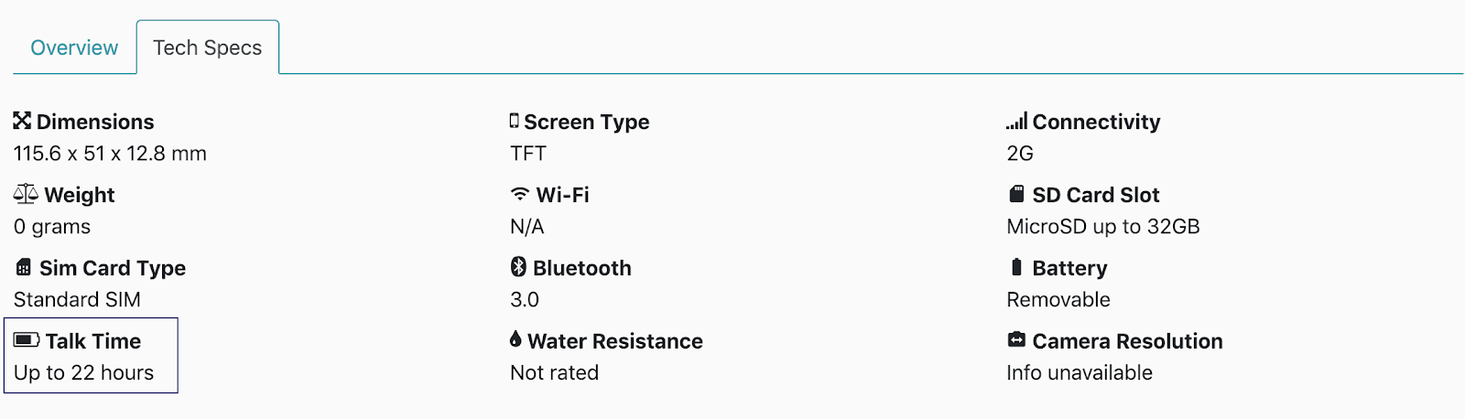Click the "MicroSD up to 32GB" text
The height and width of the screenshot is (419, 1465).
pyautogui.click(x=1103, y=226)
